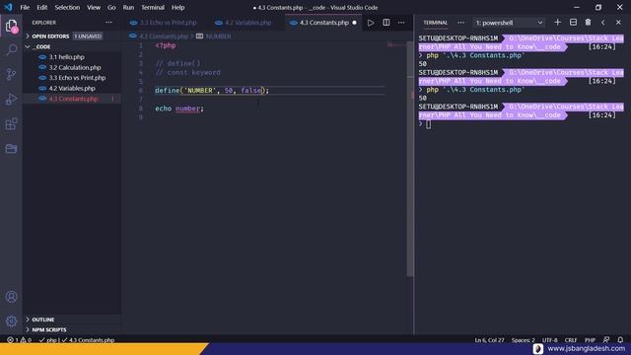The width and height of the screenshot is (631, 355).
Task: Open the View menu
Action: pos(94,7)
